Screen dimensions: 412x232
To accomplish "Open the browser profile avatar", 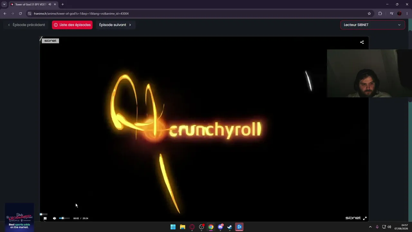I will point(399,14).
